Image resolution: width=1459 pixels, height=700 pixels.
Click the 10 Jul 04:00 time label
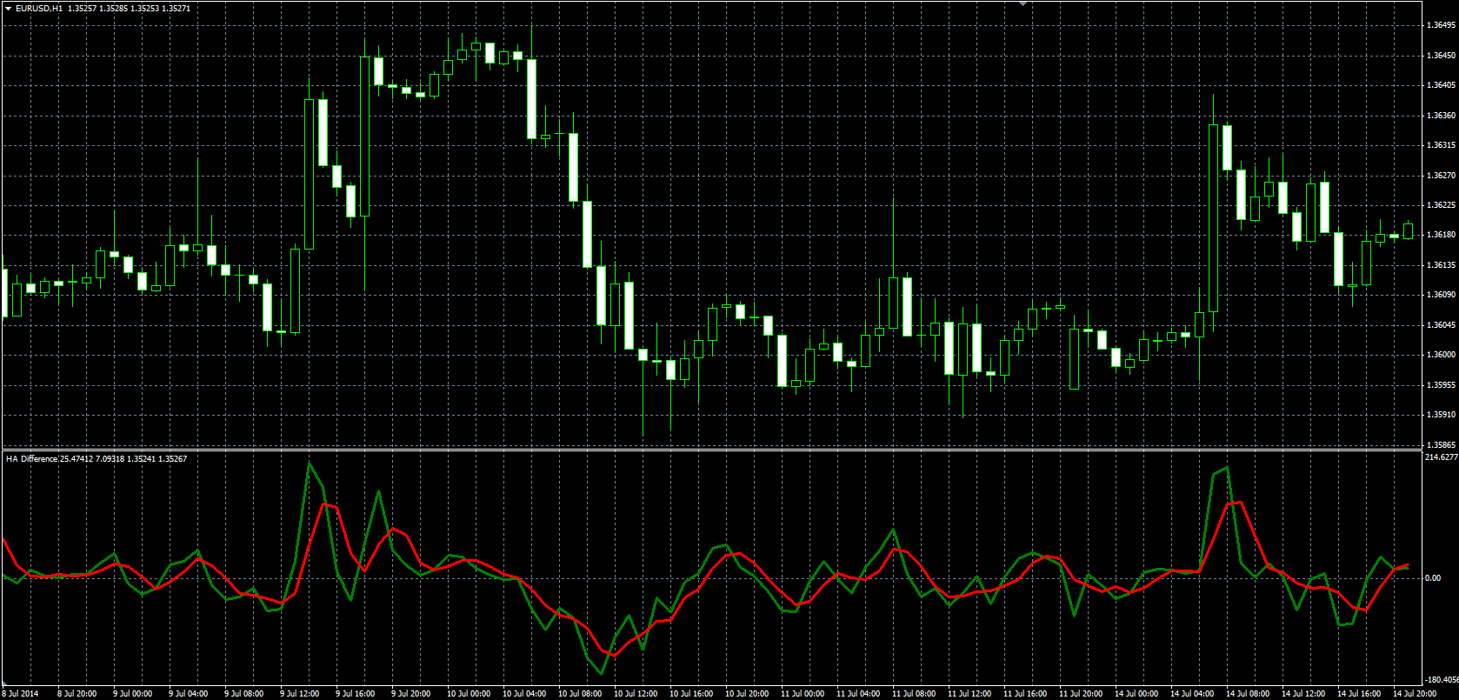524,693
